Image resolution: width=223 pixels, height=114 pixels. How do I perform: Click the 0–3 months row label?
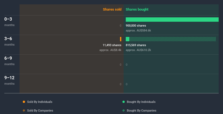click(x=10, y=22)
